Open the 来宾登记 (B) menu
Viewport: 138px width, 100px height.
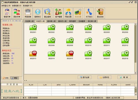pyautogui.click(x=6, y=6)
